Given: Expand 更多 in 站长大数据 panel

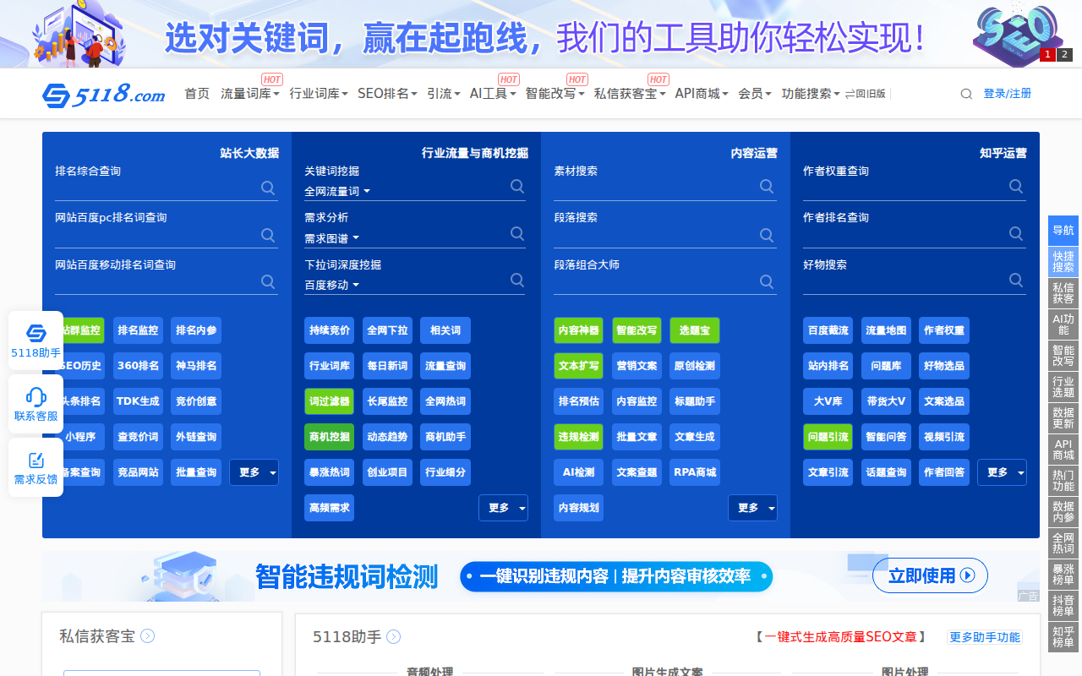Looking at the screenshot, I should pos(254,472).
